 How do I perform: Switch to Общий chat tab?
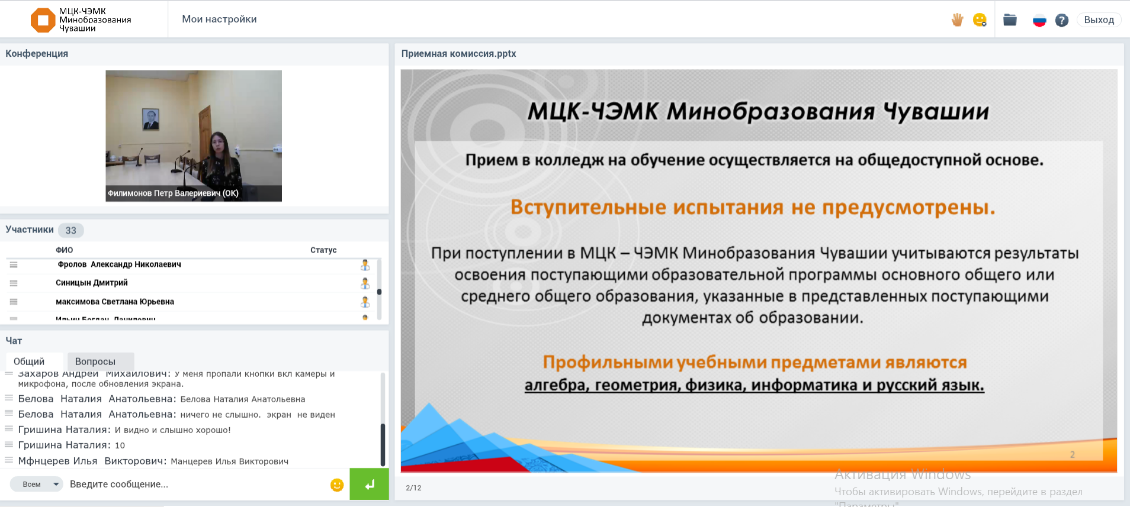34,361
